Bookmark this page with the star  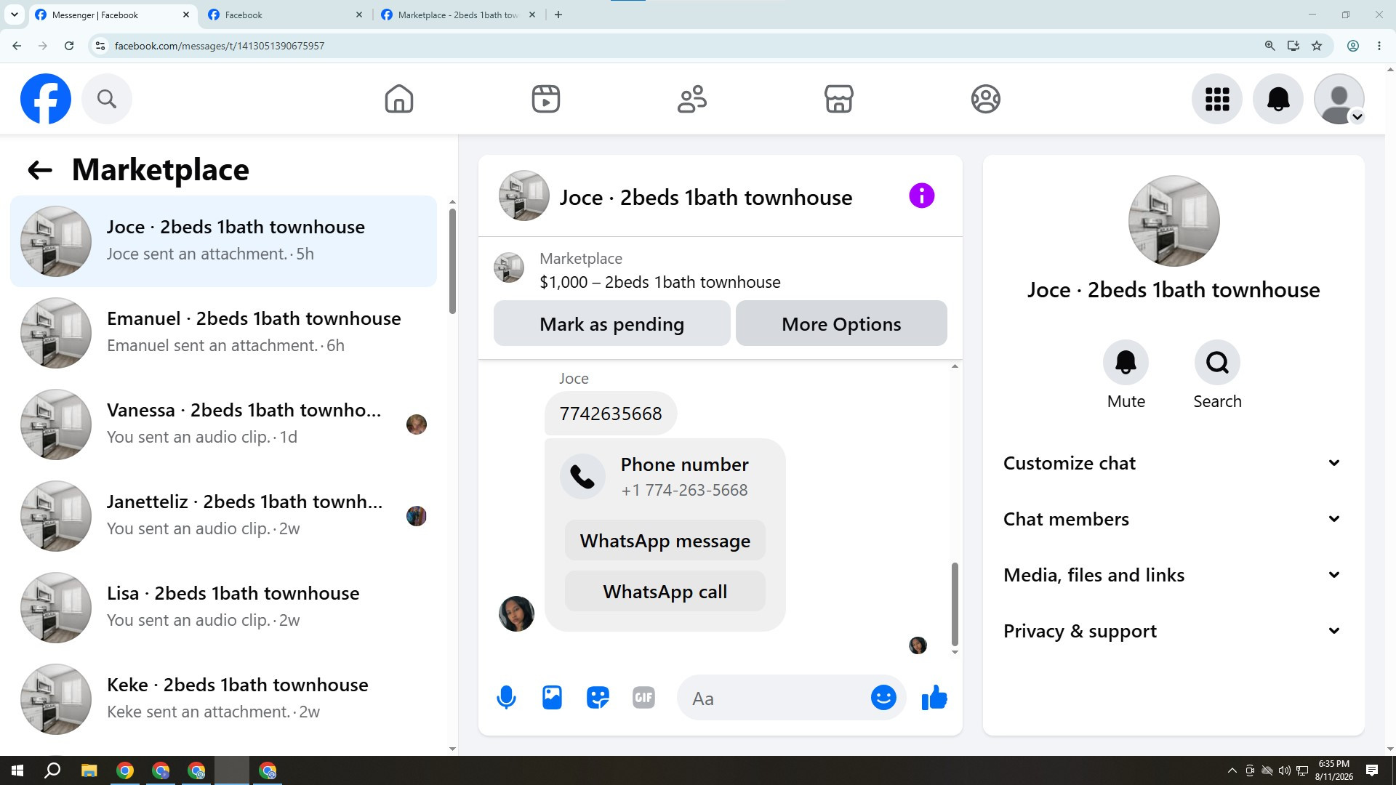pyautogui.click(x=1317, y=46)
